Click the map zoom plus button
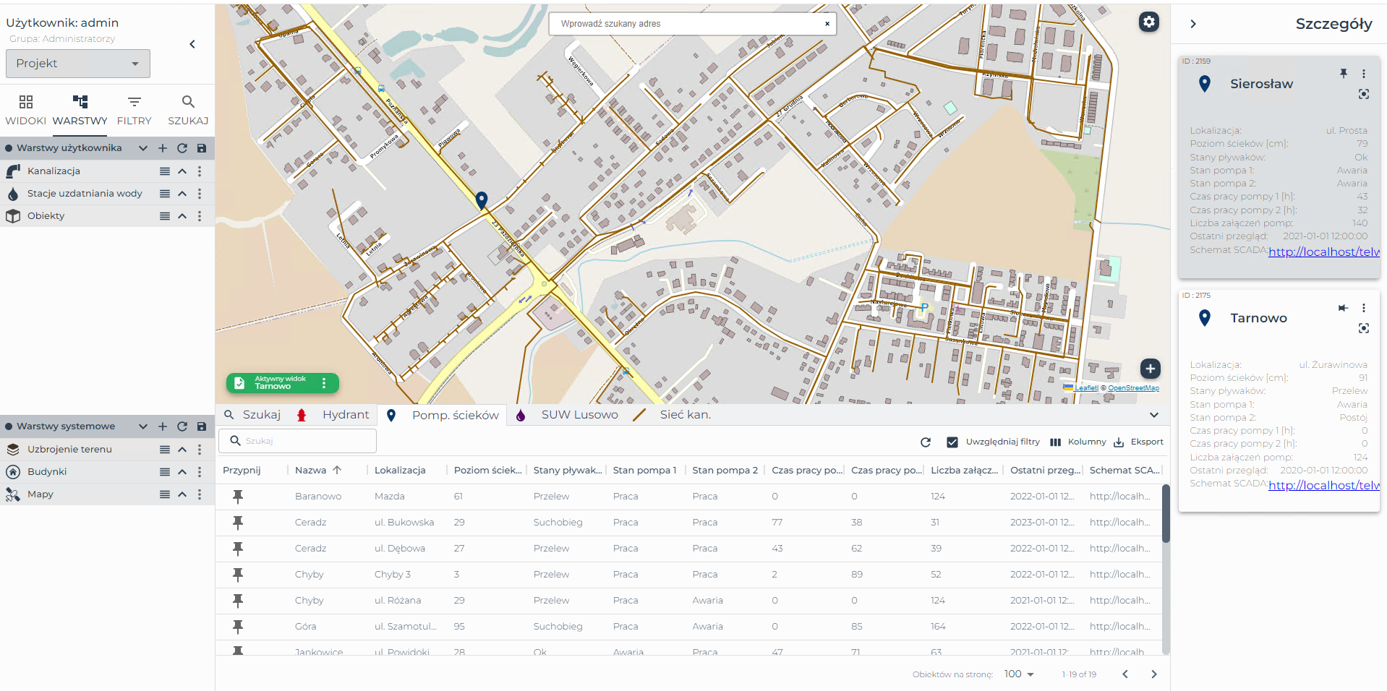This screenshot has height=691, width=1387. click(1151, 369)
